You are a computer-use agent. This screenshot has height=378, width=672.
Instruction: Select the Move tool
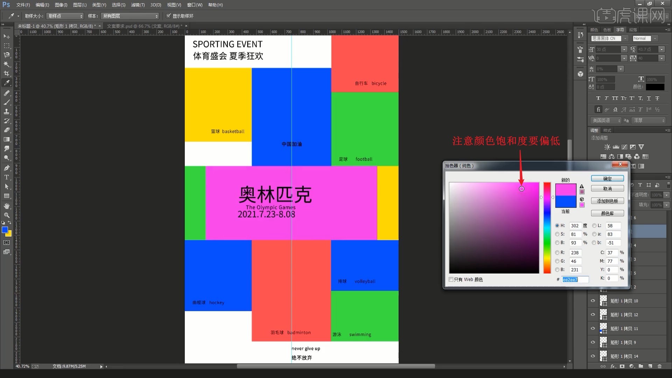coord(7,36)
